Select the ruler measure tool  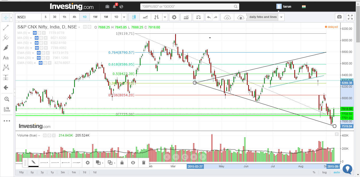tap(7, 109)
